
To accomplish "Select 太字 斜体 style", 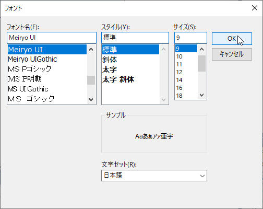I will 130,79.
